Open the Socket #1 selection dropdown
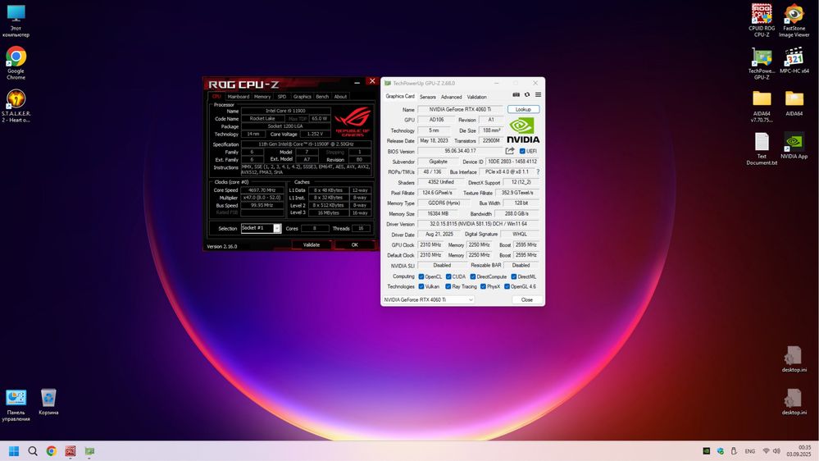 pos(262,228)
